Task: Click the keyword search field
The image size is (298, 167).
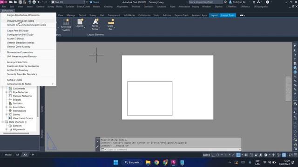Action: pyautogui.click(x=206, y=2)
